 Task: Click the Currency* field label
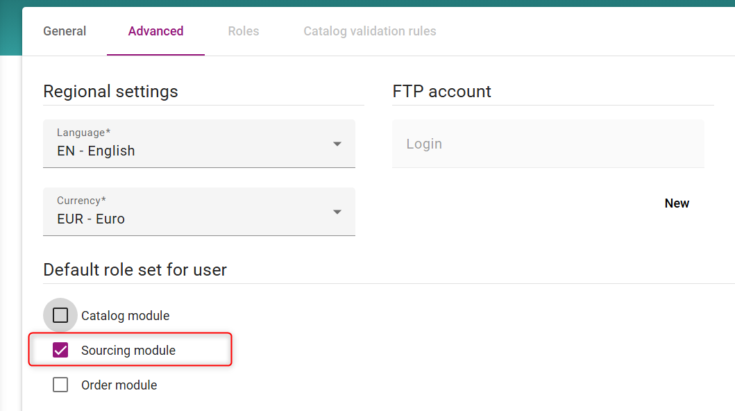[81, 201]
